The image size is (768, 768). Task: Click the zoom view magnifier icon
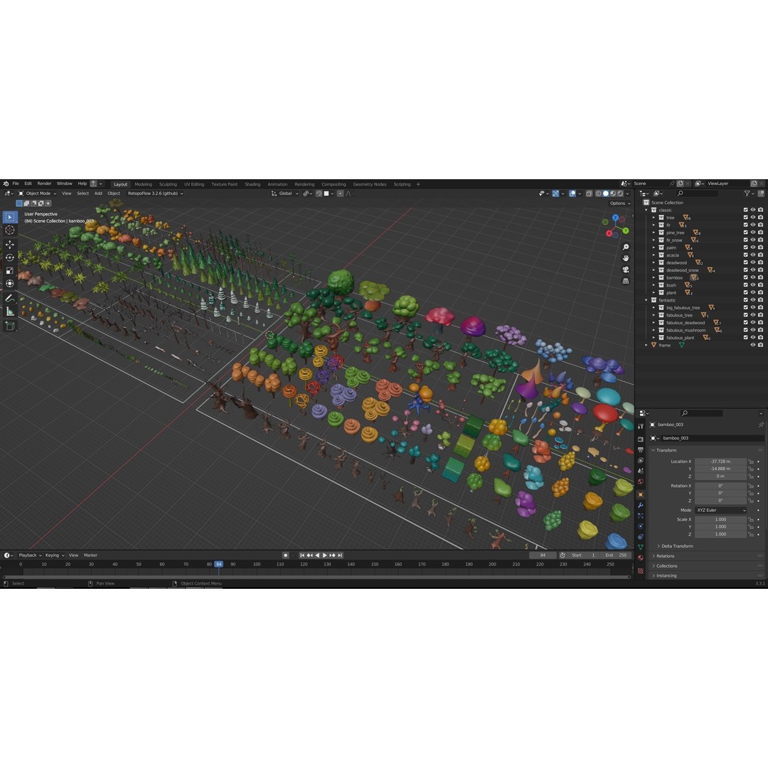click(x=626, y=247)
